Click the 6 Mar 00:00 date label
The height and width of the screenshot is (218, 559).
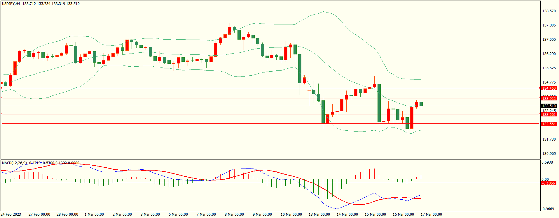tap(178, 215)
